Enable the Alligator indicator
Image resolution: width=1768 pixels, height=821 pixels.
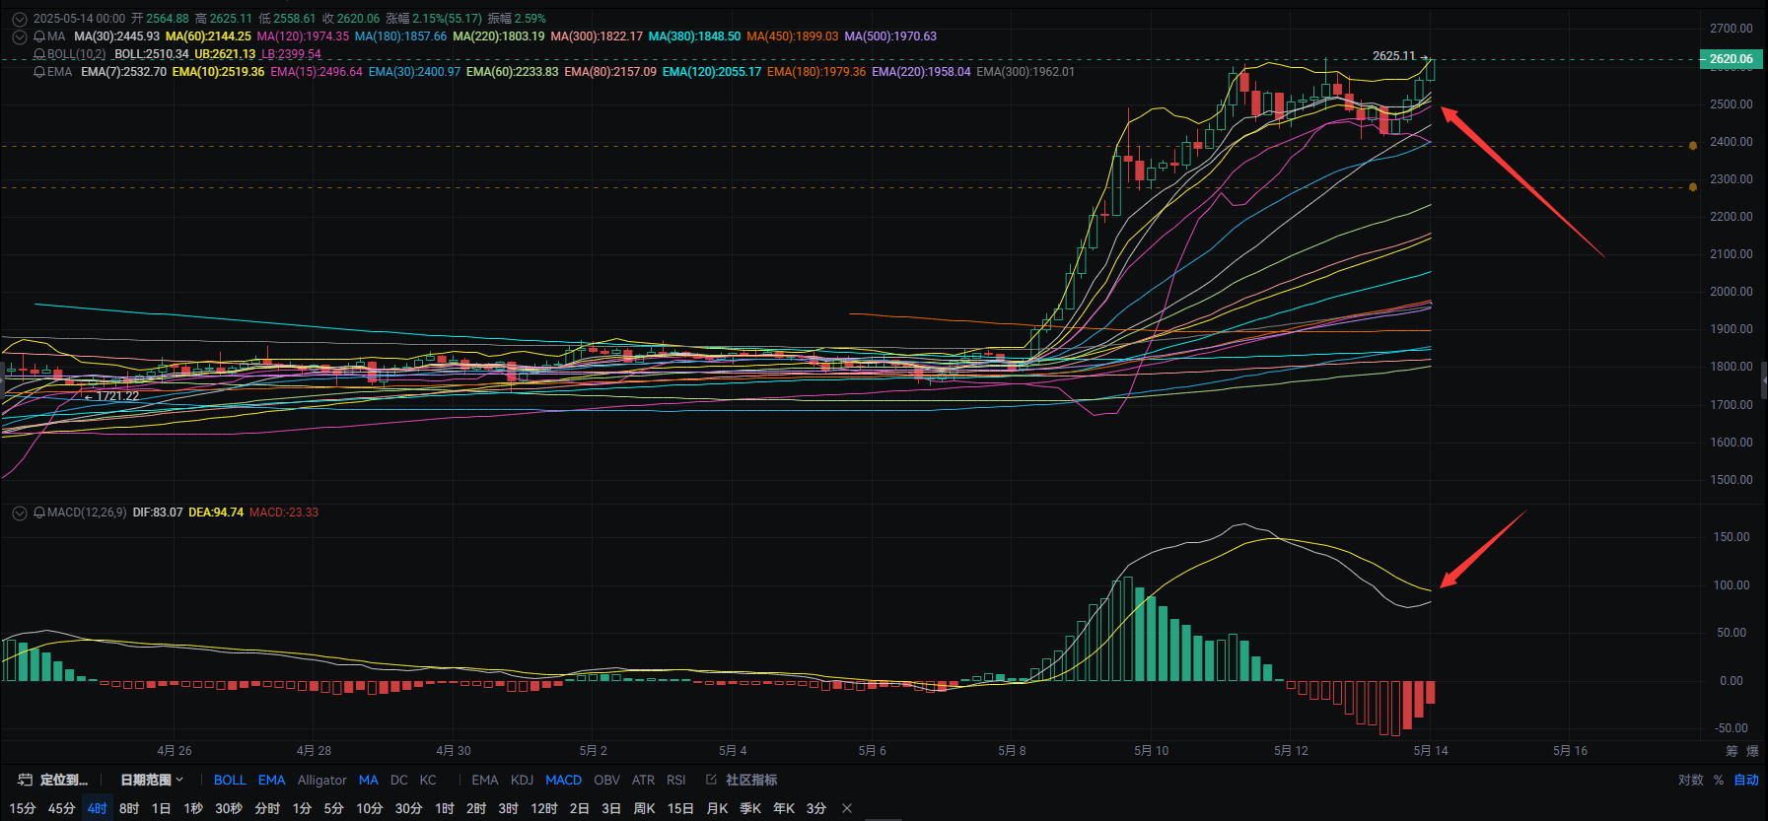point(321,780)
